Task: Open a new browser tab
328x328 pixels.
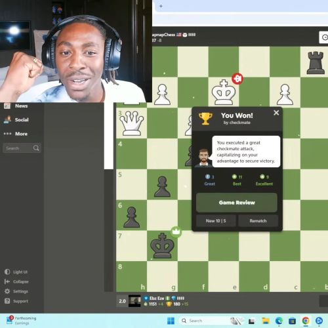Action: pyautogui.click(x=161, y=6)
